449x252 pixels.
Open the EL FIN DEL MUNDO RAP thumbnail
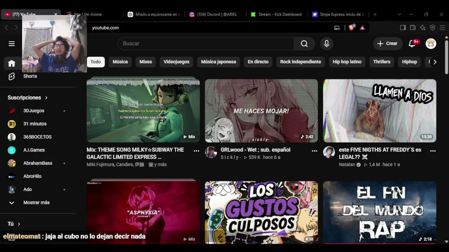click(380, 212)
